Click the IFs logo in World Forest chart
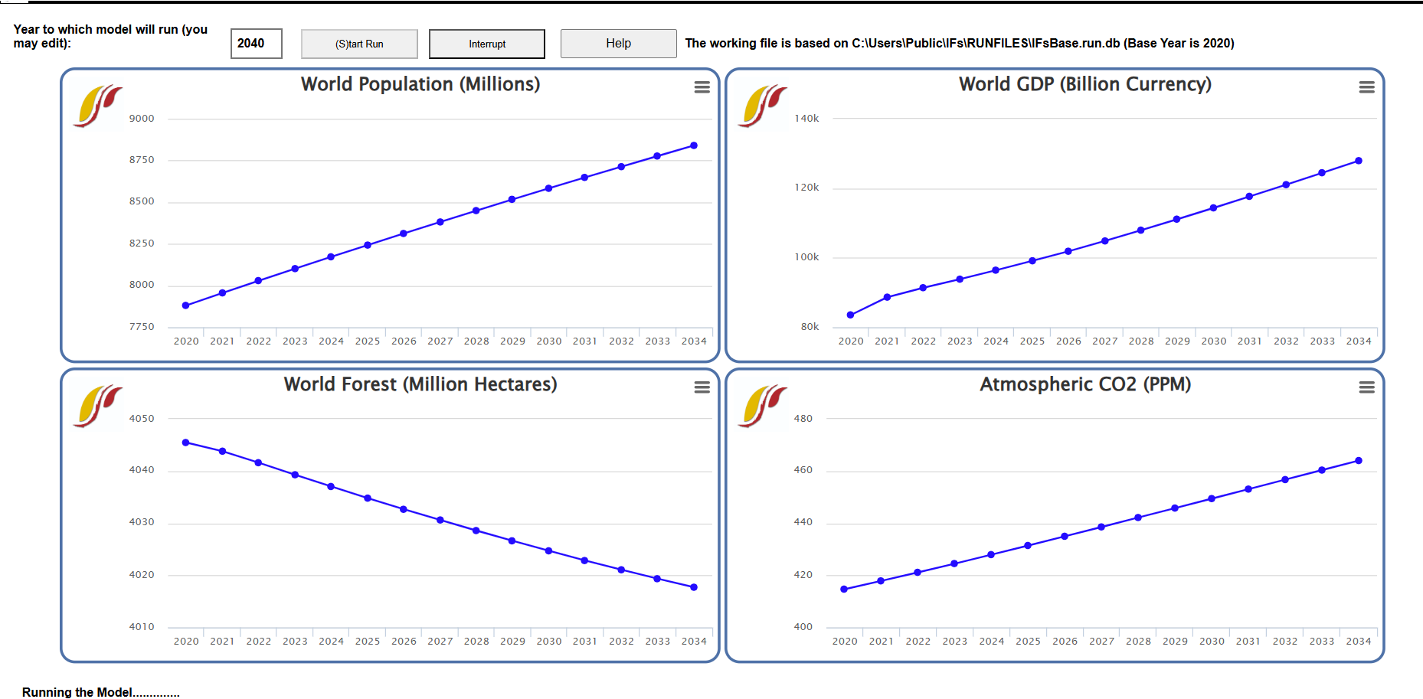The height and width of the screenshot is (699, 1423). tap(98, 406)
